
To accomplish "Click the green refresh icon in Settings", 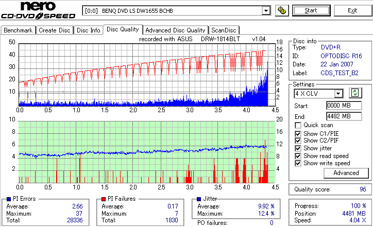I will tap(355, 93).
